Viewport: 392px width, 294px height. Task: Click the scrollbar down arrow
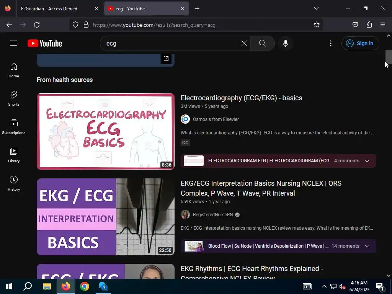tap(389, 276)
